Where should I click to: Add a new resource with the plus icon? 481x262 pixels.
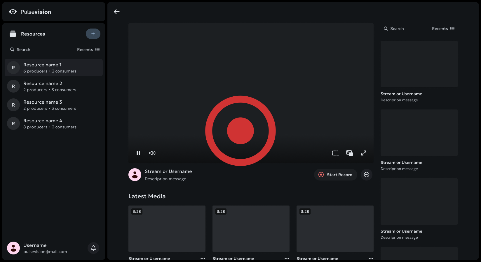coord(93,34)
